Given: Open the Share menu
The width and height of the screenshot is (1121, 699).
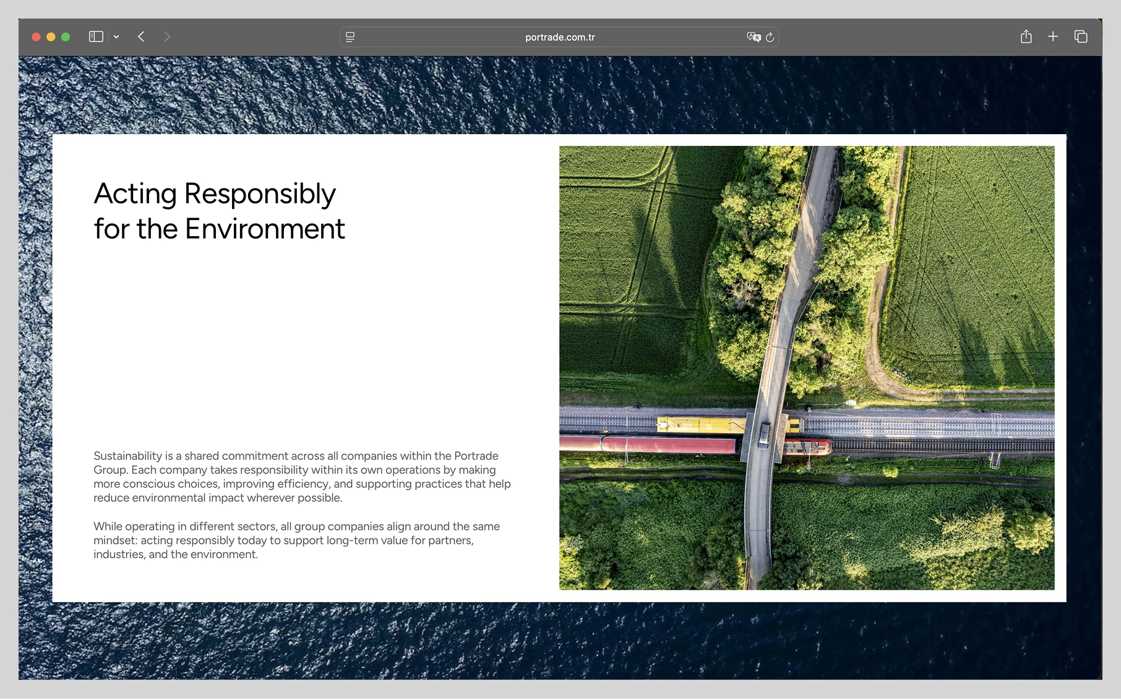Looking at the screenshot, I should pos(1026,36).
